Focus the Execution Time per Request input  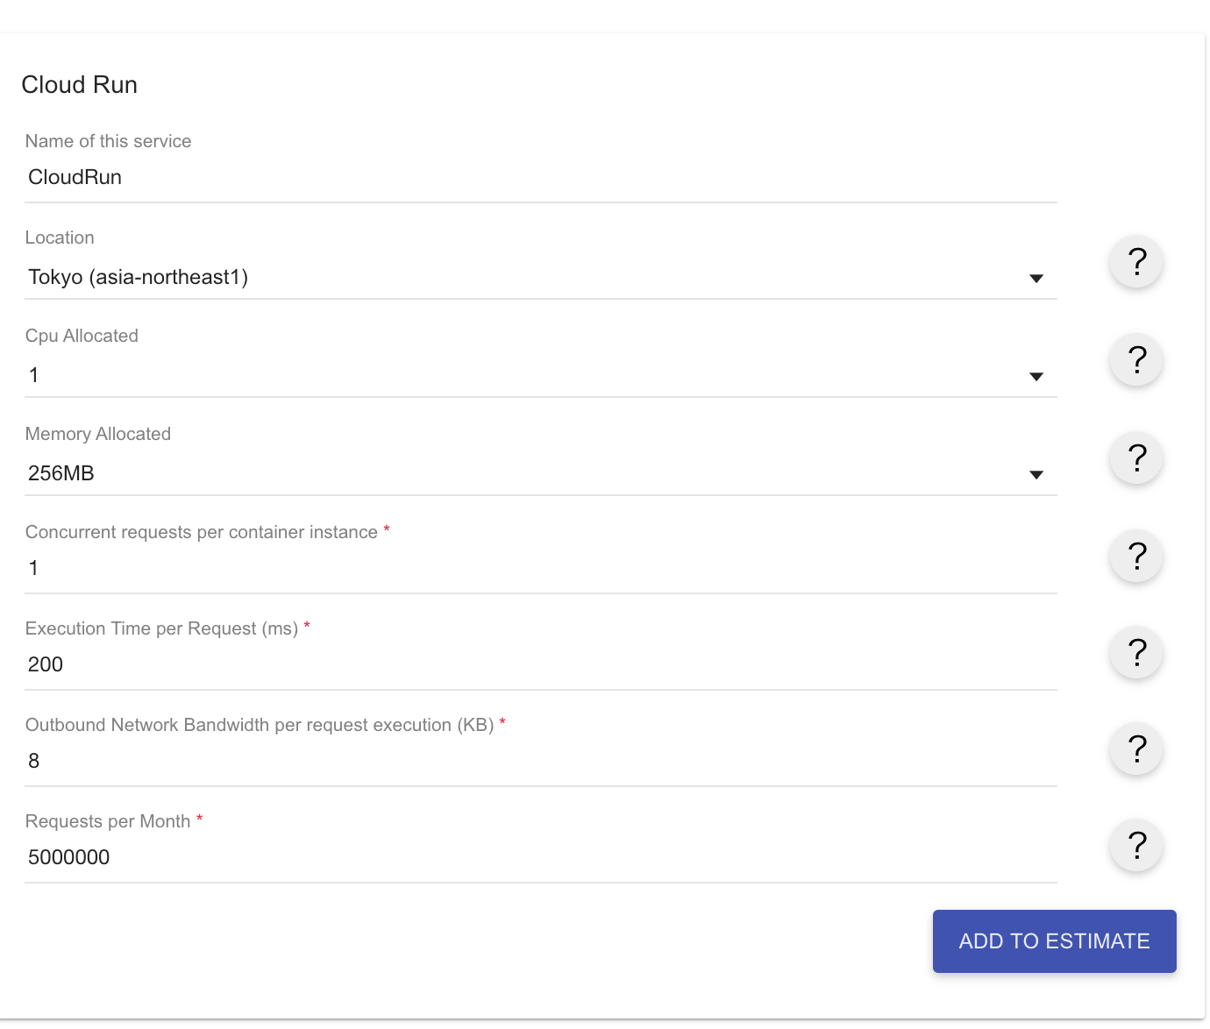[541, 665]
